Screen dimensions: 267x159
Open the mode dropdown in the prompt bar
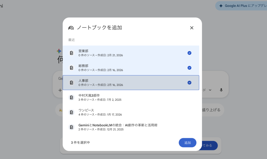pos(210,90)
